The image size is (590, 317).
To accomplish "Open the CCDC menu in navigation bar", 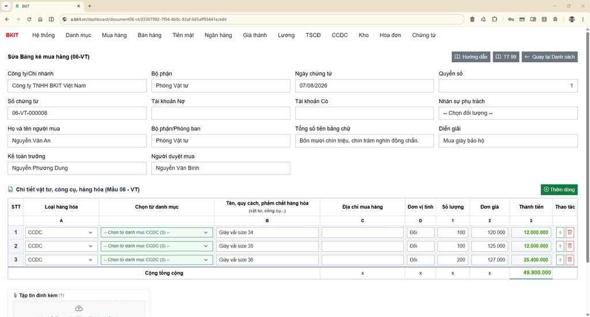I will point(340,35).
